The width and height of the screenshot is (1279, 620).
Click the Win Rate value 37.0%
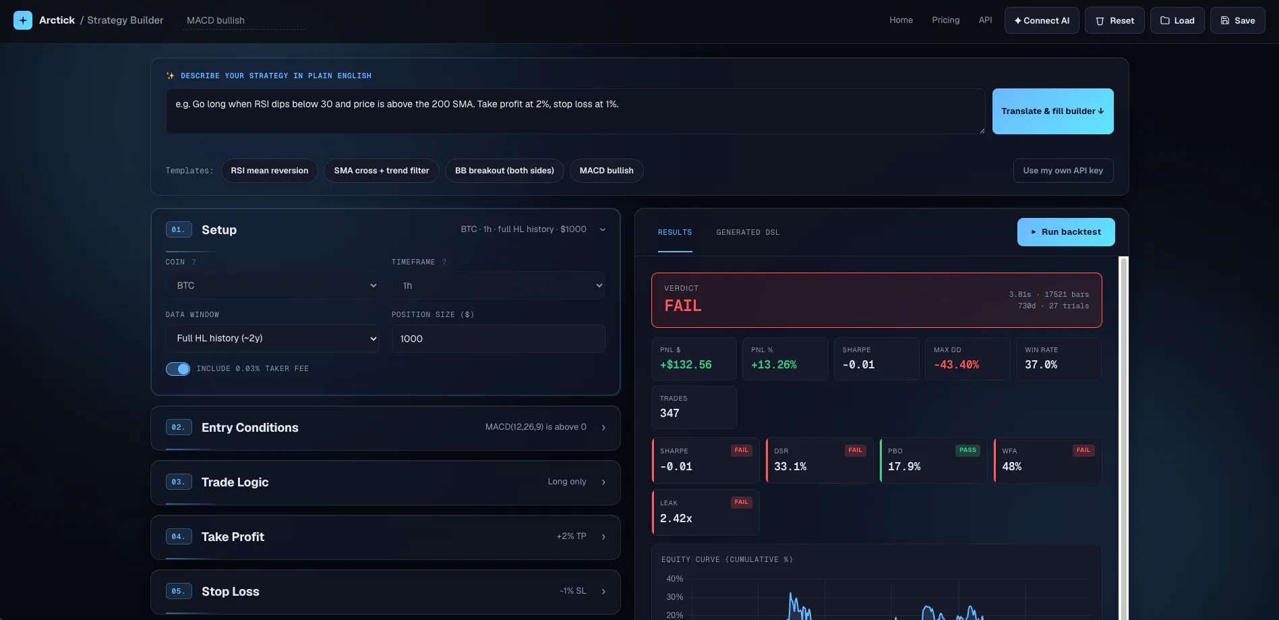1041,365
